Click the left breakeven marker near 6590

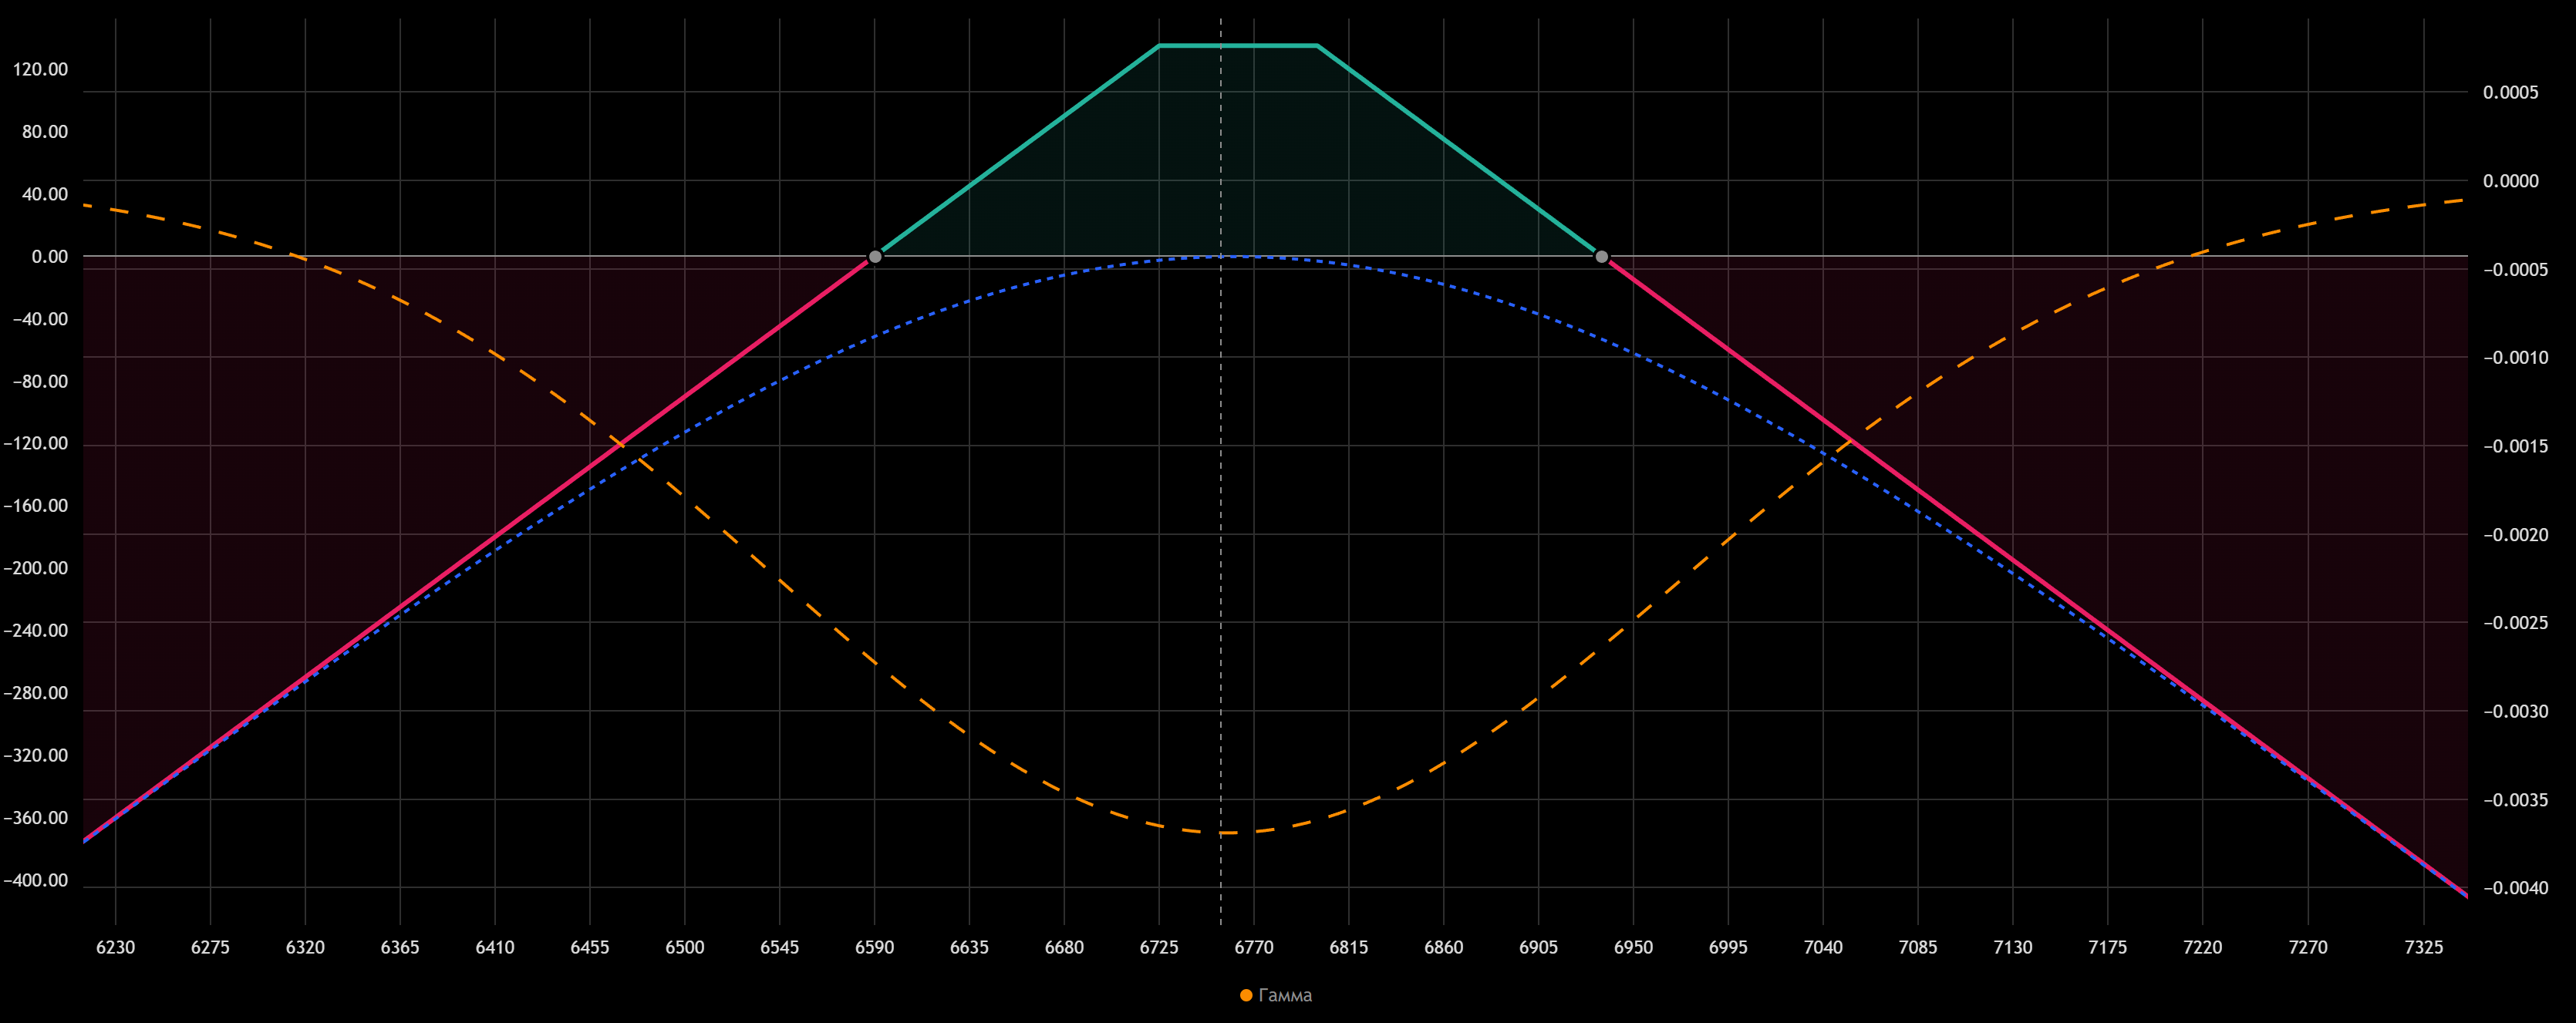875,257
